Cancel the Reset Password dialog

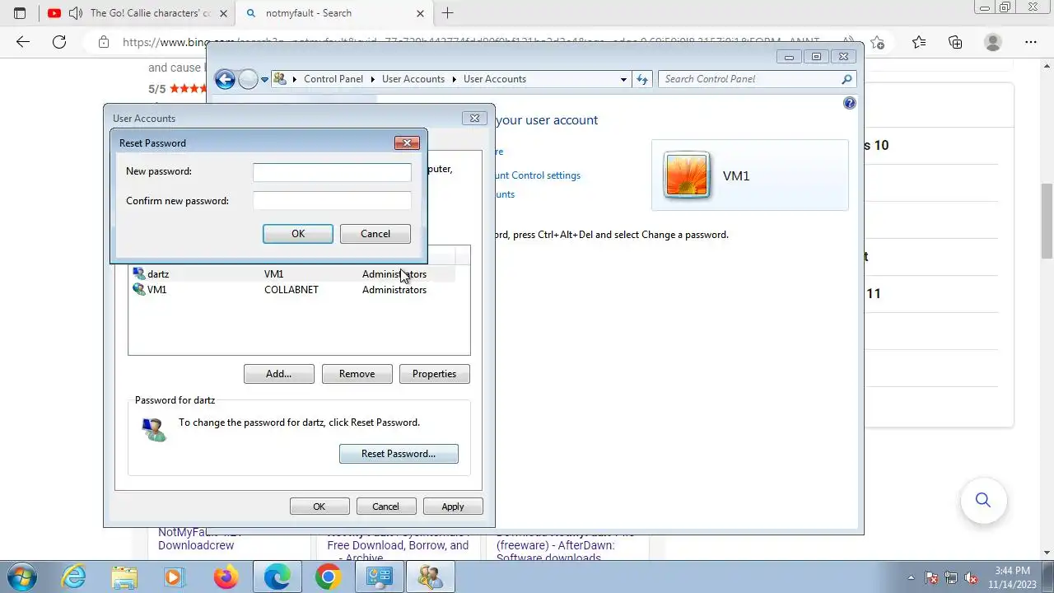click(375, 234)
